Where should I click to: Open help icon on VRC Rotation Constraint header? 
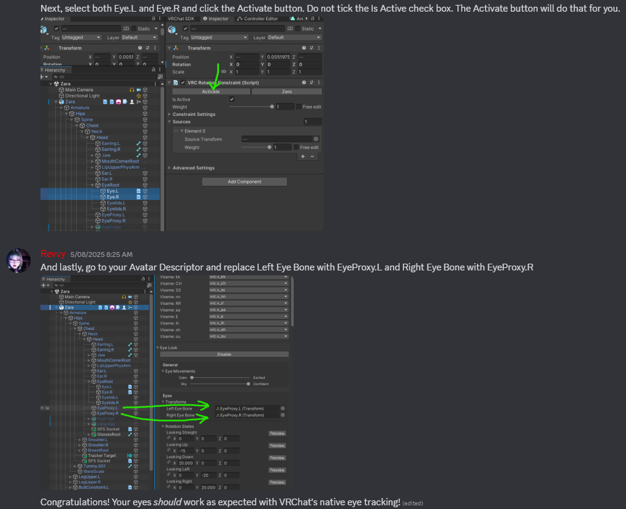click(304, 82)
